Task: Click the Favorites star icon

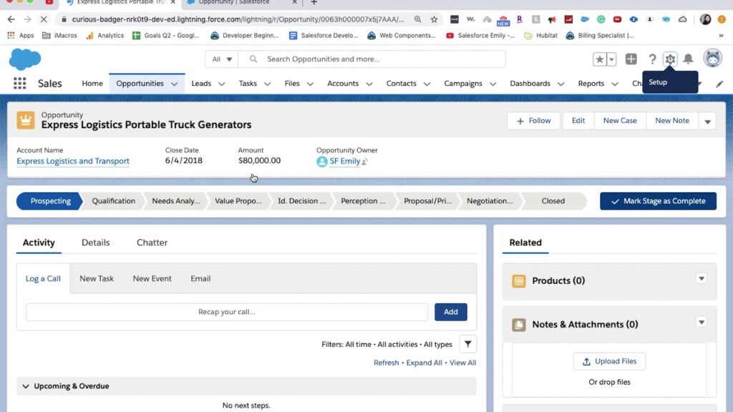Action: pyautogui.click(x=599, y=59)
